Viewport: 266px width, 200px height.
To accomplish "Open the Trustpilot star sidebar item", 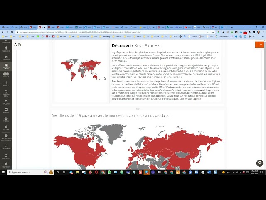I will click(6, 165).
